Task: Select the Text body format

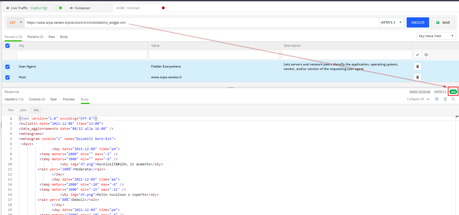Action: pyautogui.click(x=11, y=110)
